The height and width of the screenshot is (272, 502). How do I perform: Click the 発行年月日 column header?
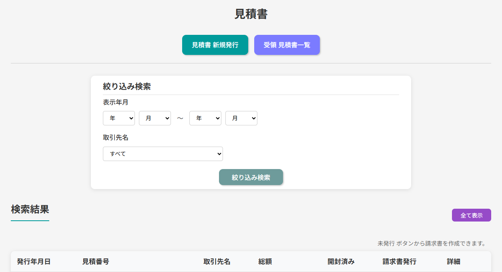click(34, 262)
